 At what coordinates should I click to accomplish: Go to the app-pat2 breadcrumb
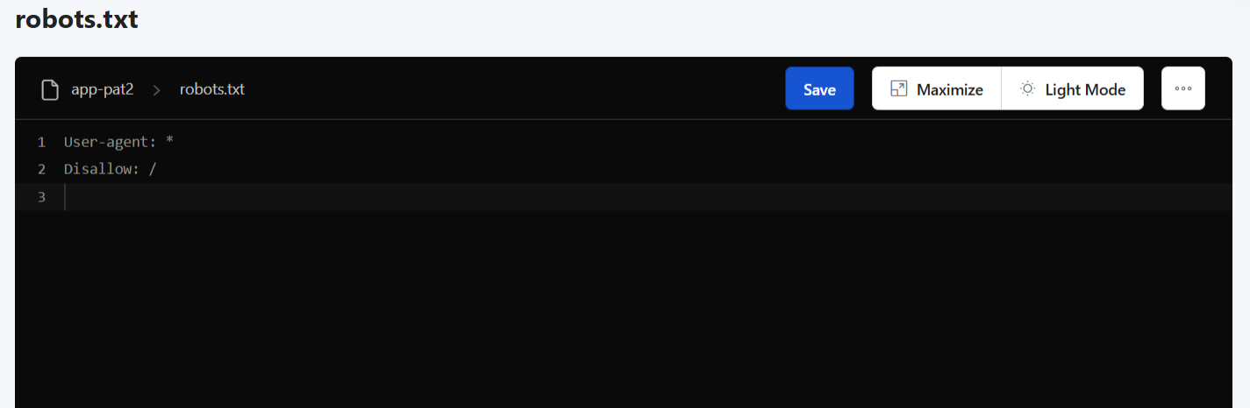click(x=103, y=89)
